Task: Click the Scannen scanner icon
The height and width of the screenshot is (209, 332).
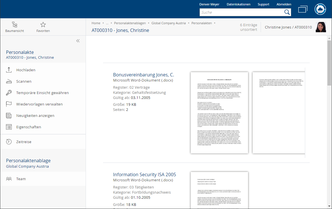Action: tap(9, 82)
